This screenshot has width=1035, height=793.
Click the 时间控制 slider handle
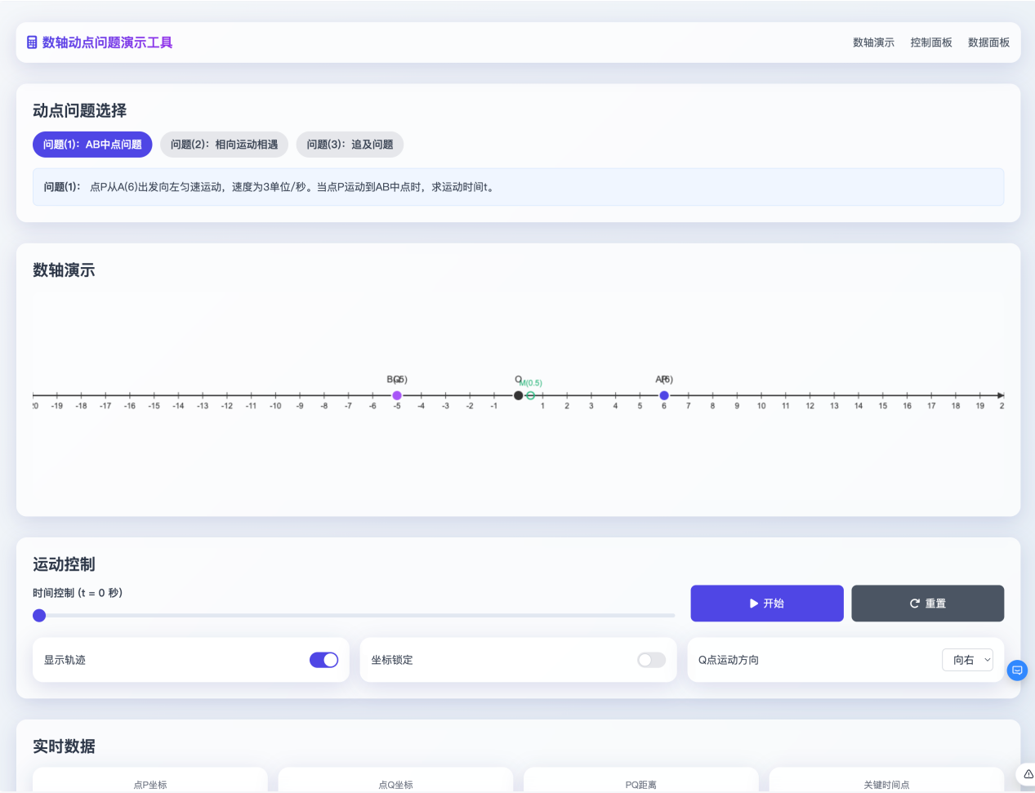tap(39, 616)
